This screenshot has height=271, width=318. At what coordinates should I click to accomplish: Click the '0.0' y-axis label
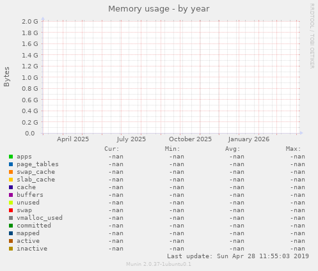[30, 134]
